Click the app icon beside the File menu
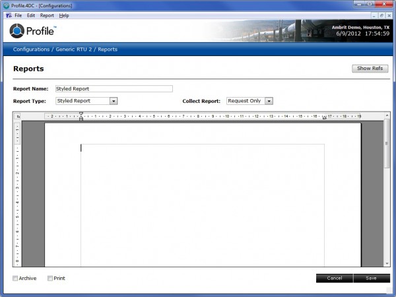Image resolution: width=396 pixels, height=297 pixels. pos(9,15)
